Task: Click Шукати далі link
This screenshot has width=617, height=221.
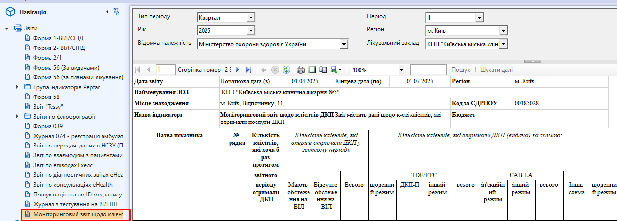Action: tap(496, 70)
